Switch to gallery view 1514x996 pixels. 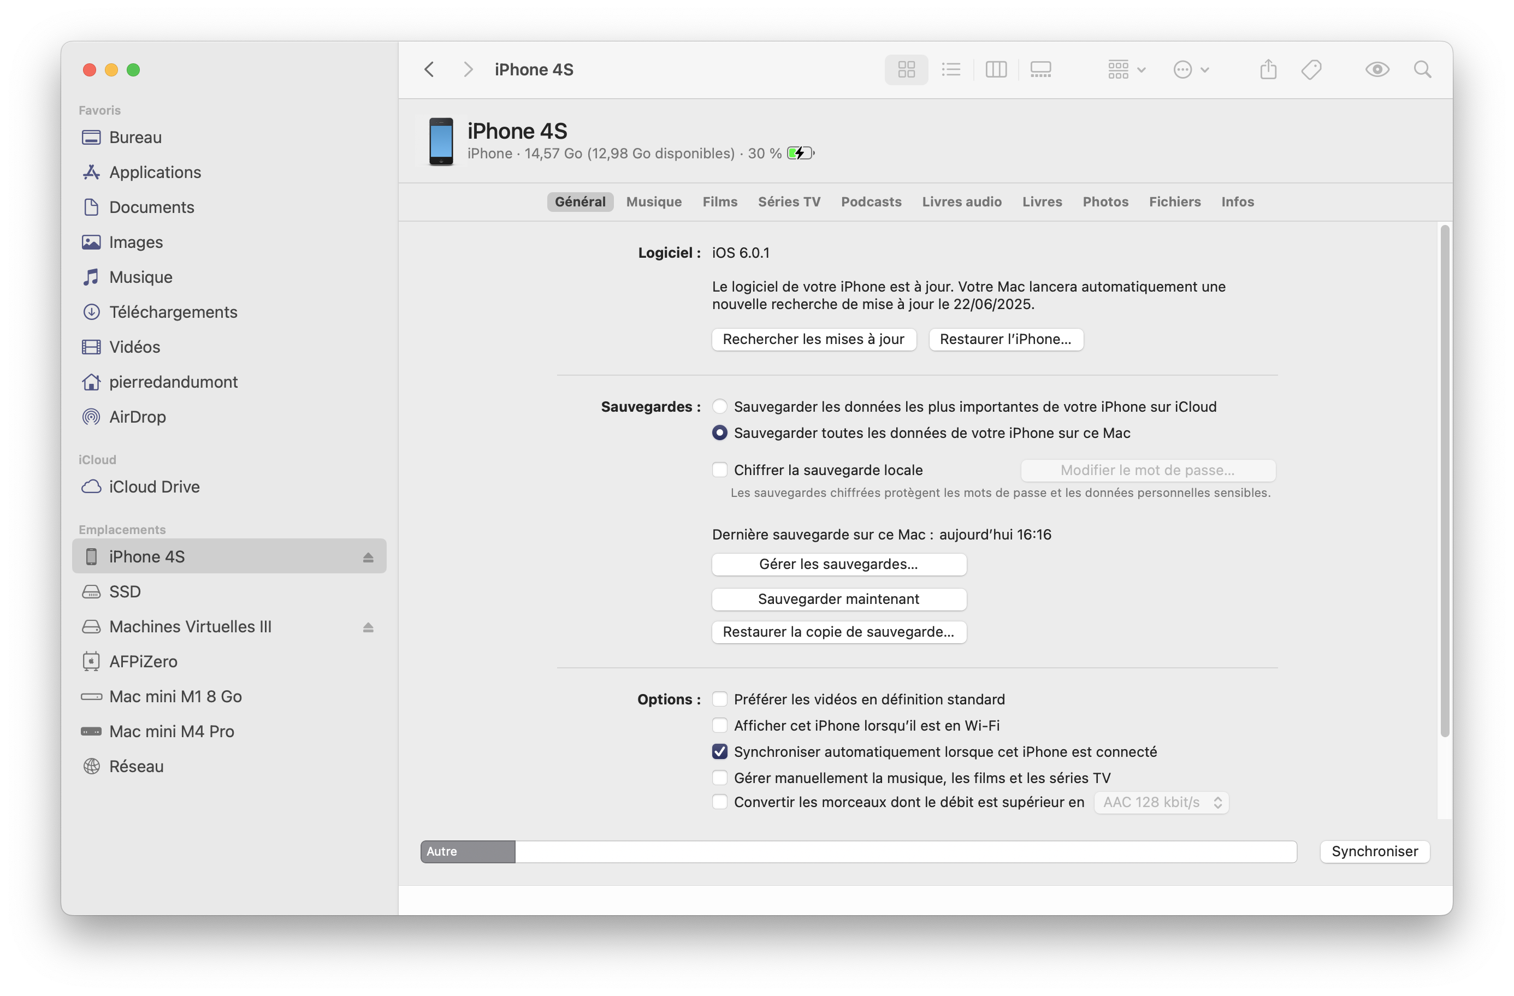click(1040, 69)
